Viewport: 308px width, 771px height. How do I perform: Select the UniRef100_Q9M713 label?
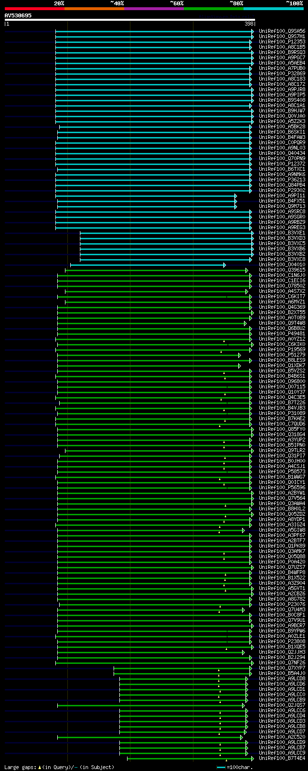pos(282,206)
